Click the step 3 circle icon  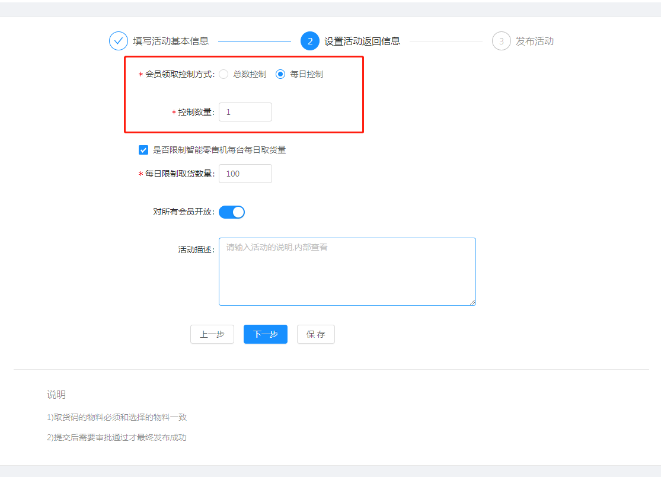[x=501, y=41]
